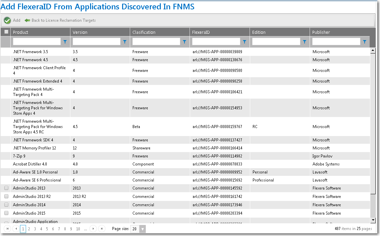The height and width of the screenshot is (236, 380).
Task: Open the Product column filter
Action: [65, 41]
